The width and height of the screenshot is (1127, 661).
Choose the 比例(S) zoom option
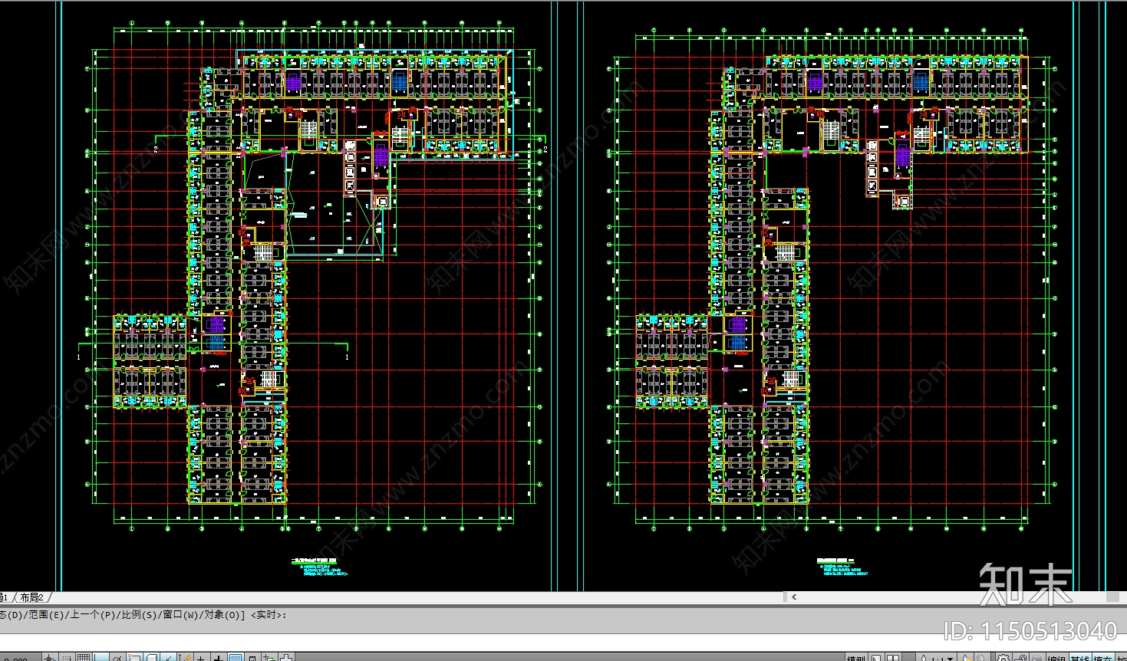(140, 615)
